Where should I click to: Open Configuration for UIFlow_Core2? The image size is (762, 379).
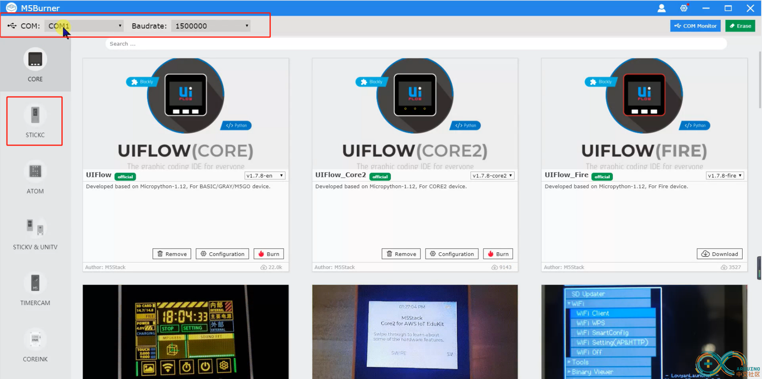pyautogui.click(x=452, y=254)
